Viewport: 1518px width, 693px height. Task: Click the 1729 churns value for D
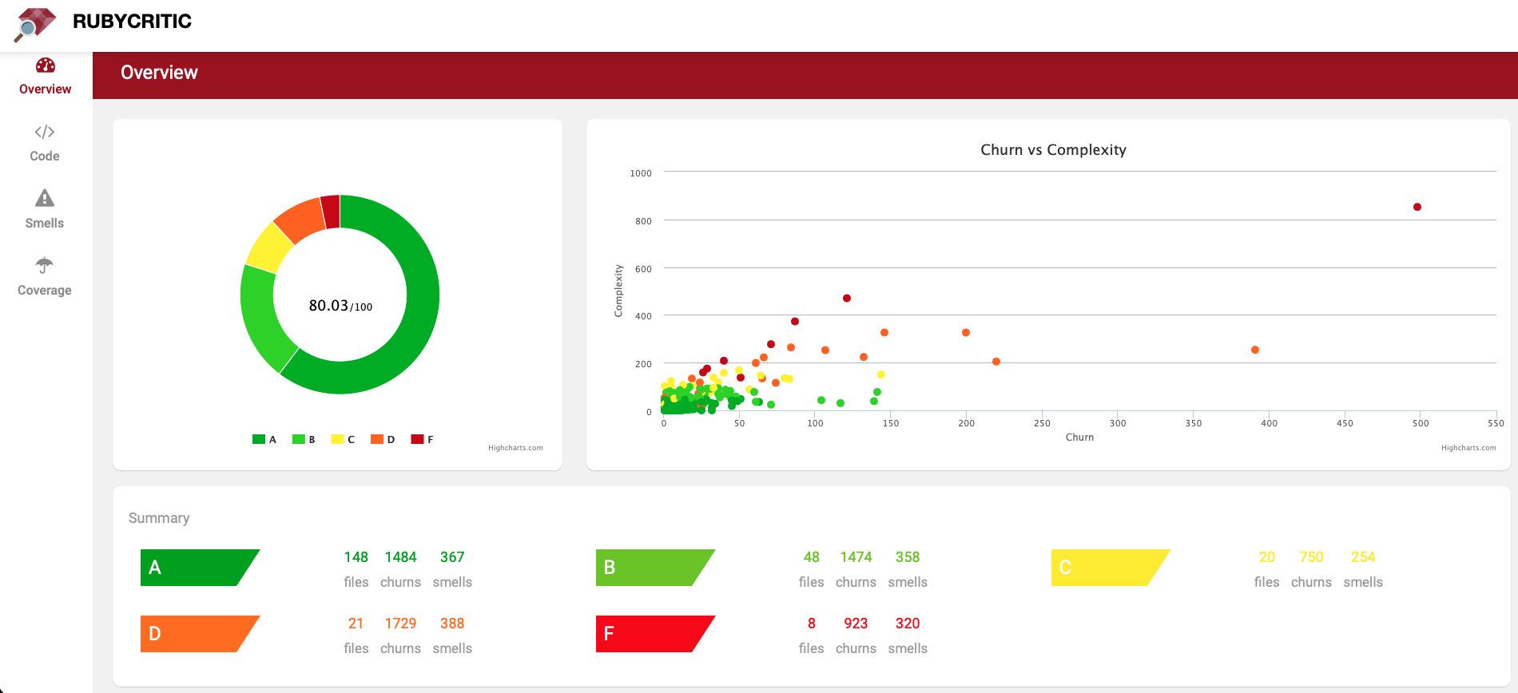401,624
